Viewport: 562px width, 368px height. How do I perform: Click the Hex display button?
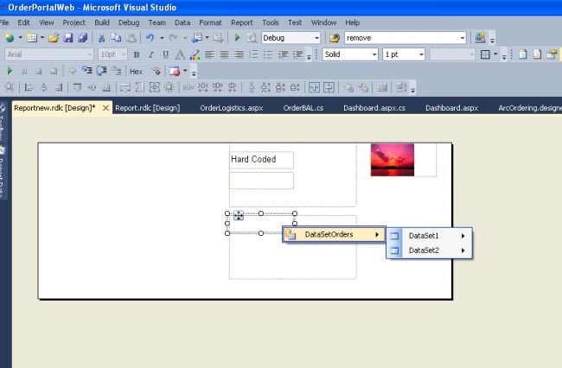(137, 72)
